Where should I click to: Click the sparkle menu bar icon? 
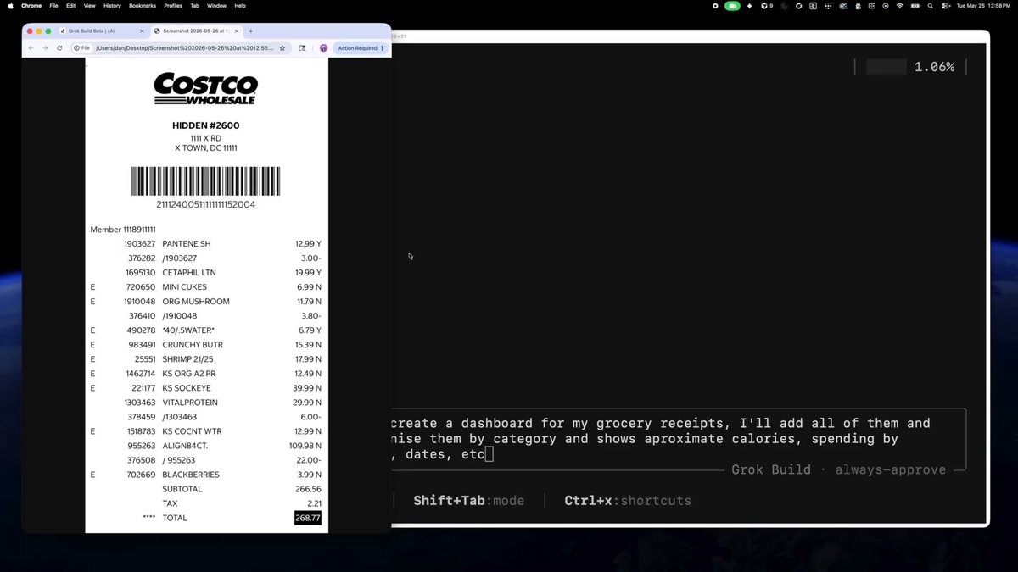pyautogui.click(x=749, y=5)
